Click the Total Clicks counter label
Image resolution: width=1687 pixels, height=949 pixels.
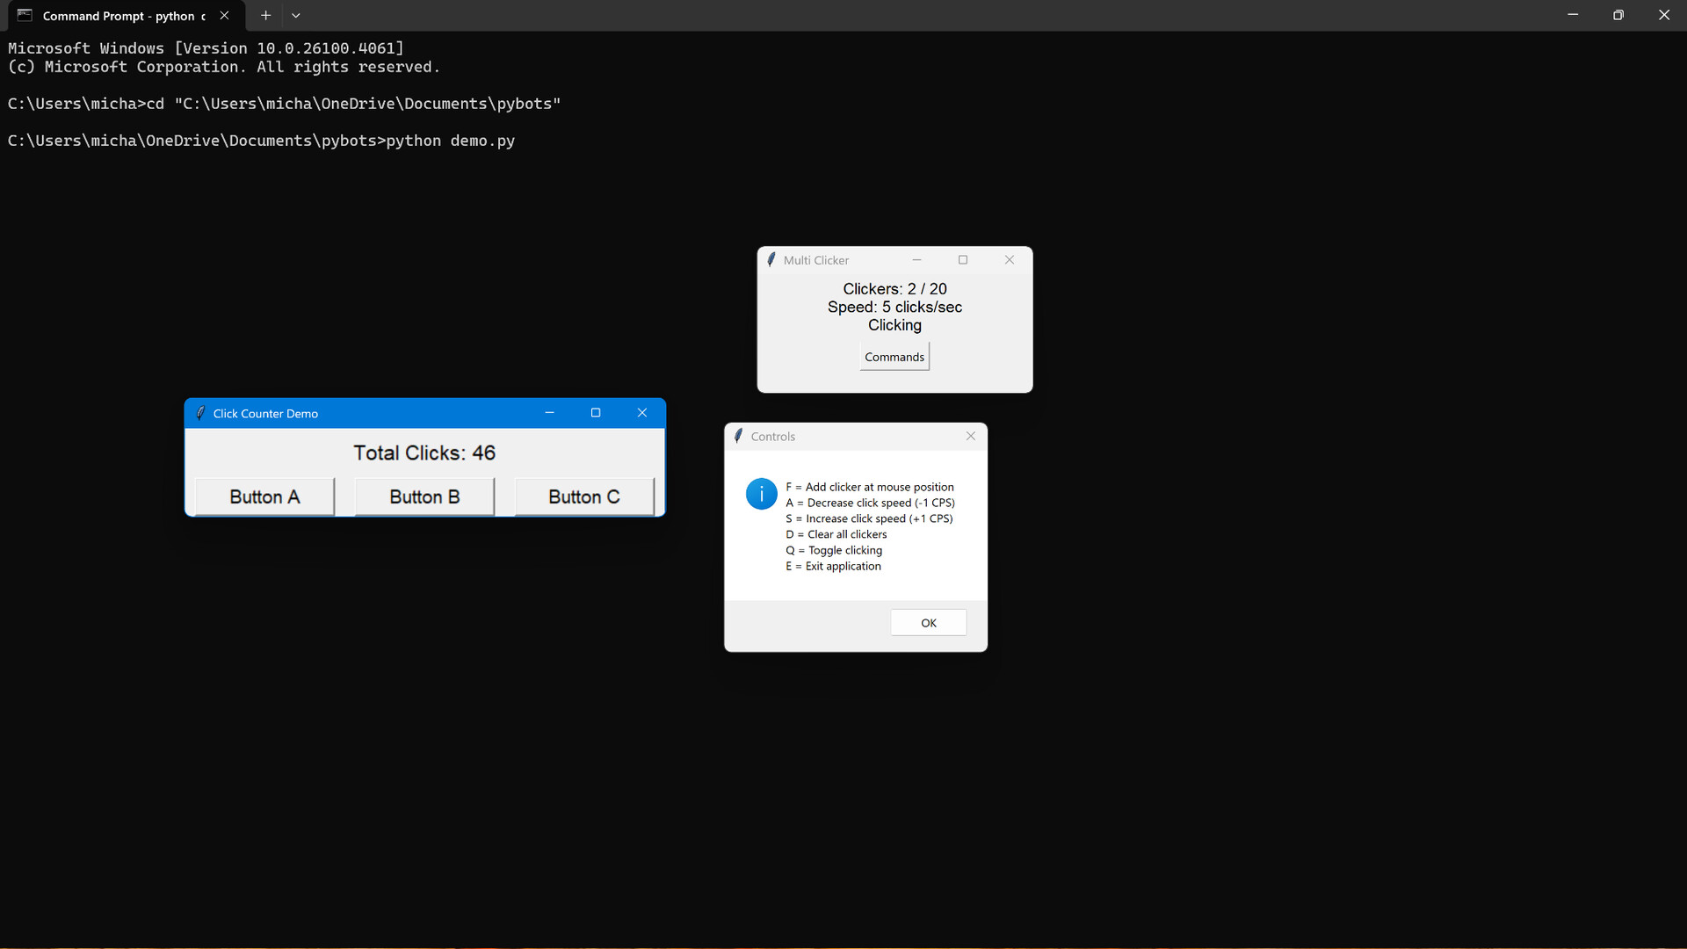coord(424,453)
